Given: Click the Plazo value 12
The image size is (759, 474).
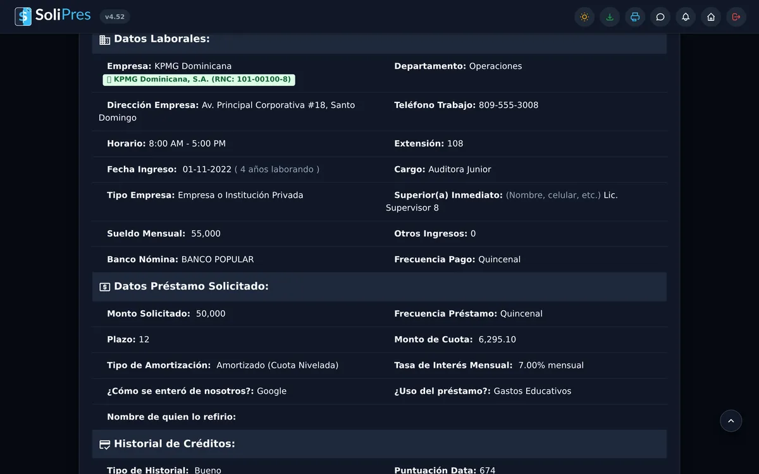Looking at the screenshot, I should [144, 340].
